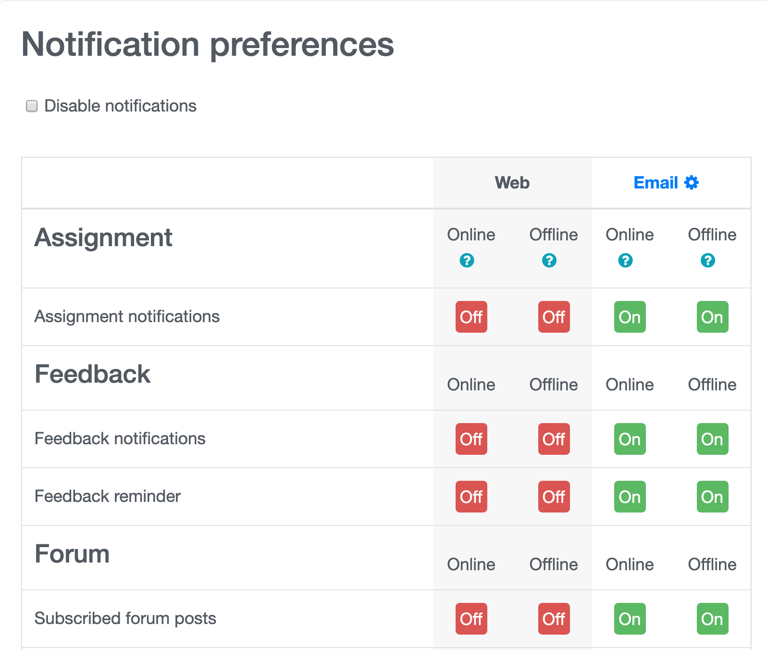The width and height of the screenshot is (767, 650).
Task: Open help icon under Email Offline
Action: pos(707,261)
